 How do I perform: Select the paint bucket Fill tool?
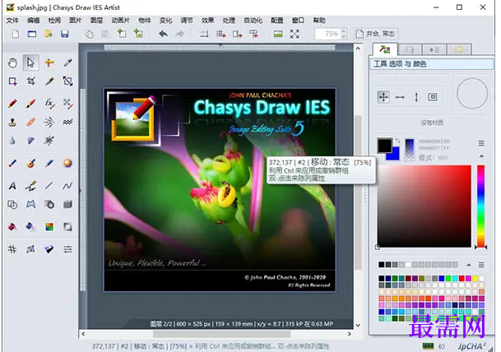point(12,227)
